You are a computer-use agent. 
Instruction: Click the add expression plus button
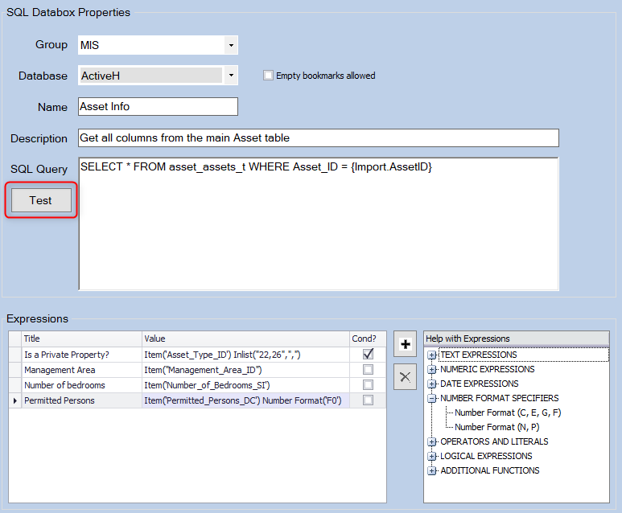coord(406,343)
